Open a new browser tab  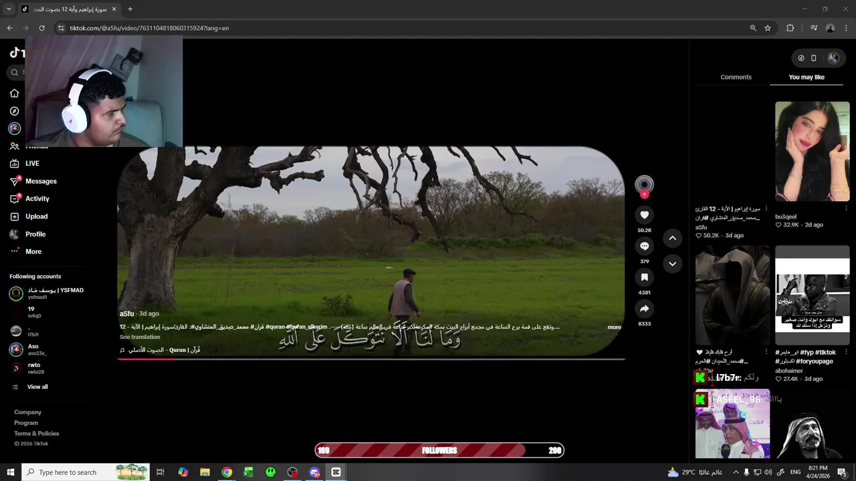[x=130, y=9]
